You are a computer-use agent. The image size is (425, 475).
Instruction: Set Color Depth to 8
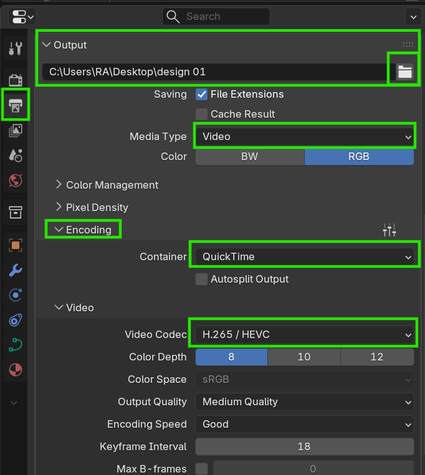pos(232,357)
